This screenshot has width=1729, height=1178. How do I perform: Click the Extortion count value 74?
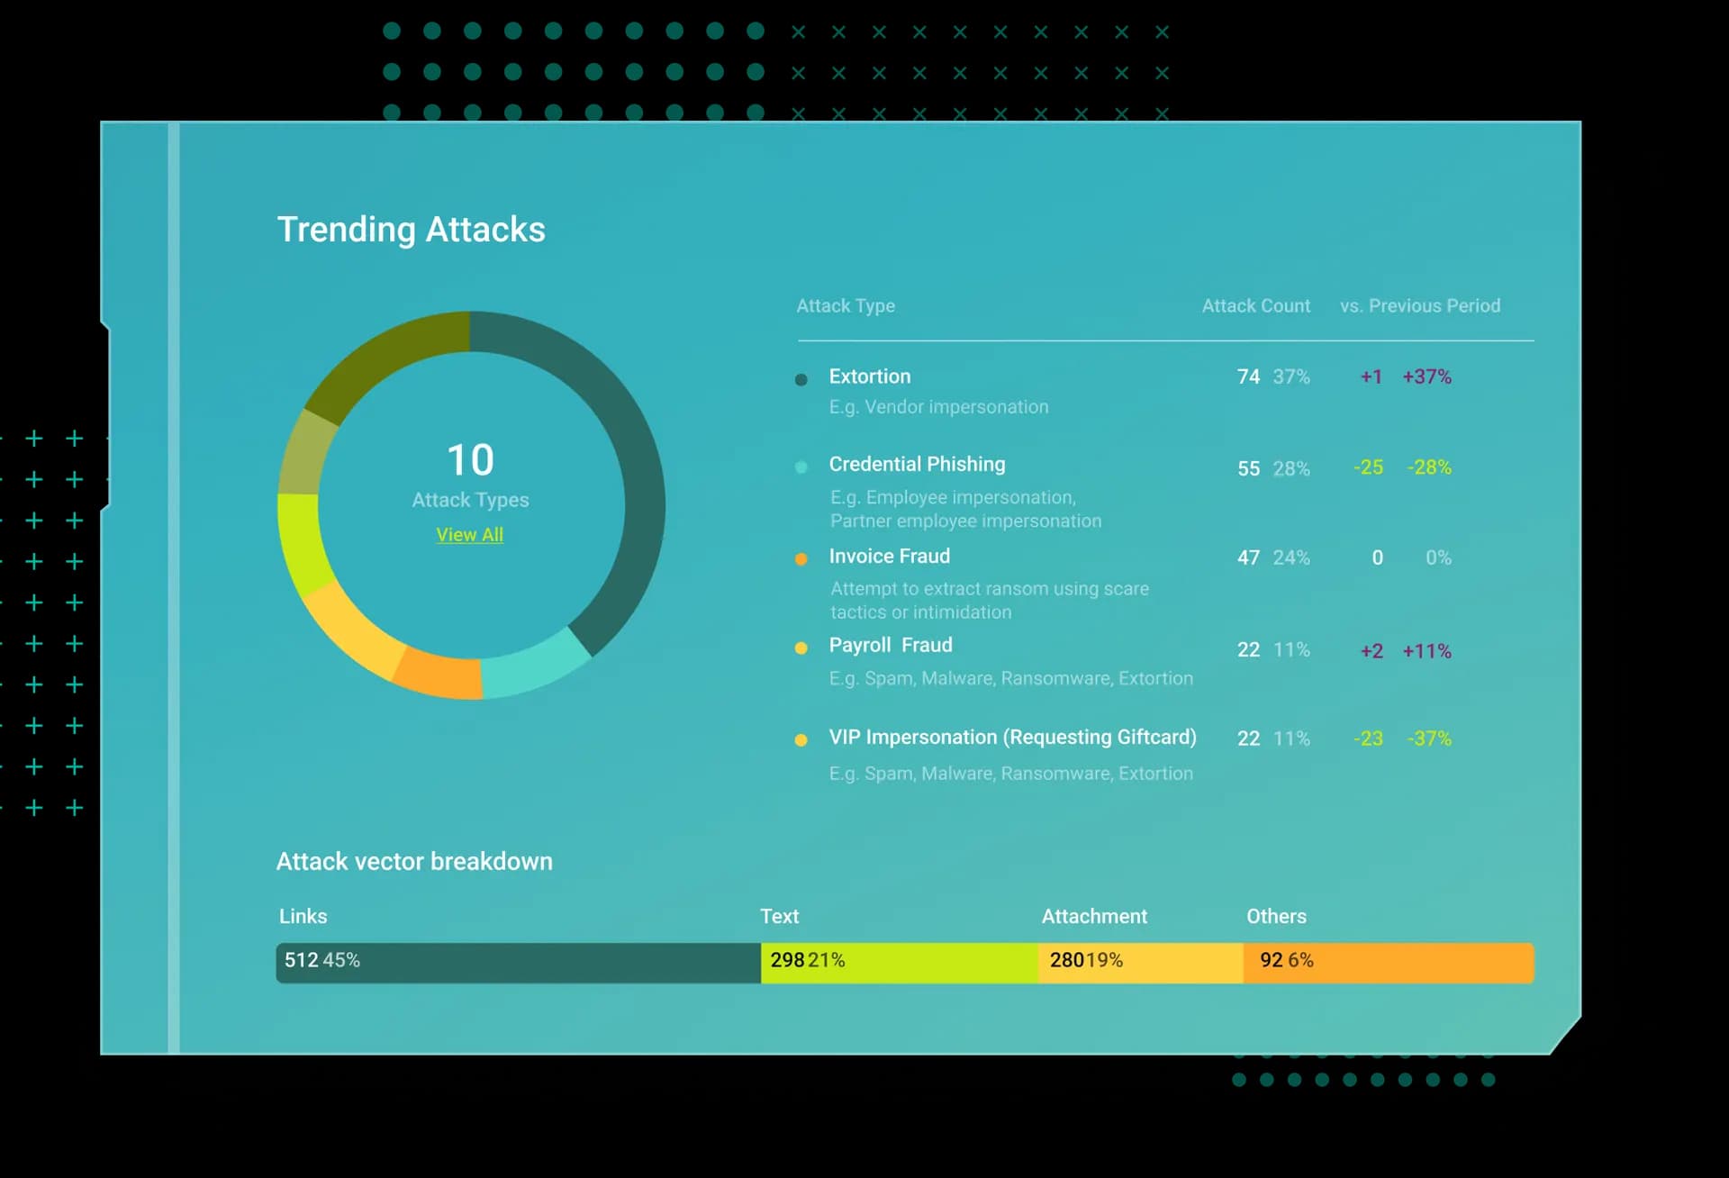pos(1248,376)
